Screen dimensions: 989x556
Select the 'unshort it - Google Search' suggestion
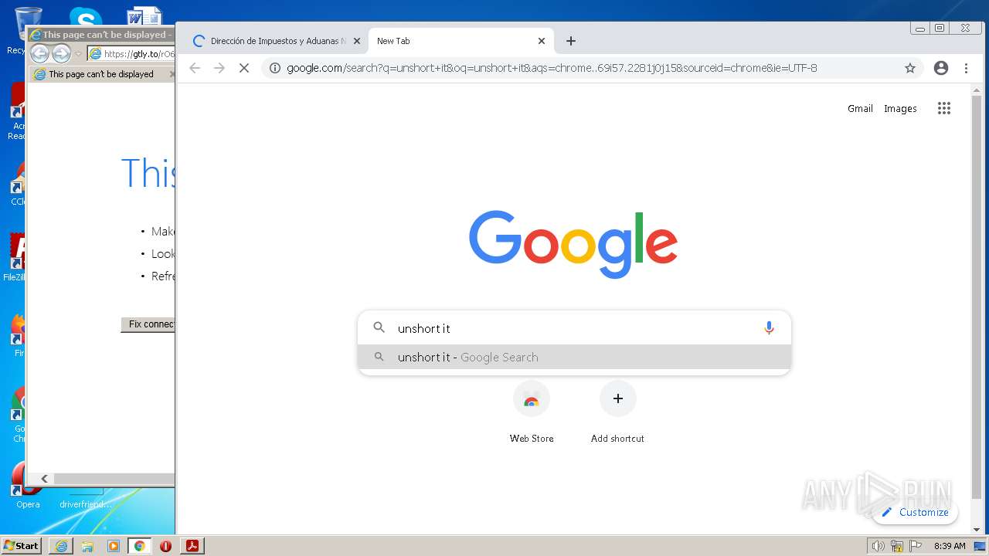[x=574, y=357]
